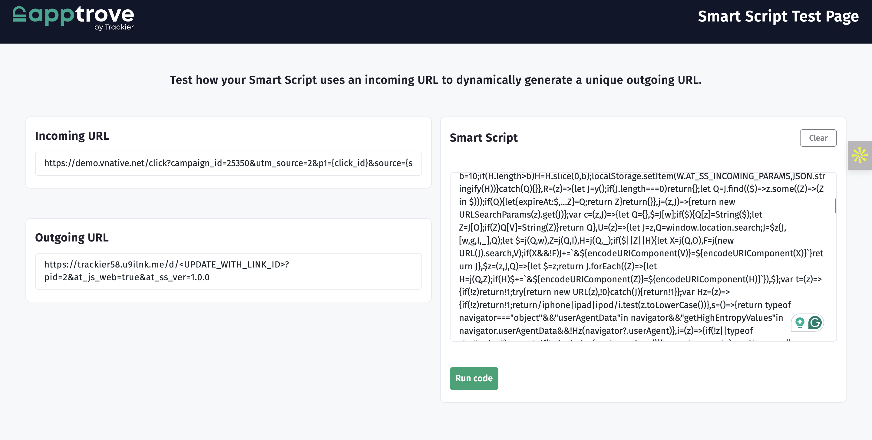Open the yellow asterisk side widget

[860, 155]
